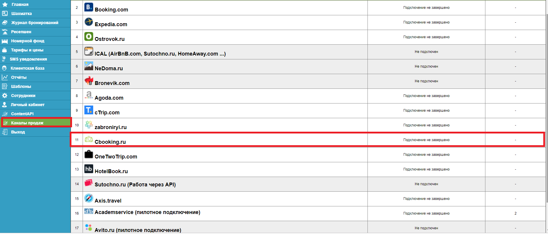Click the Ресепшен bell icon

tap(5, 32)
